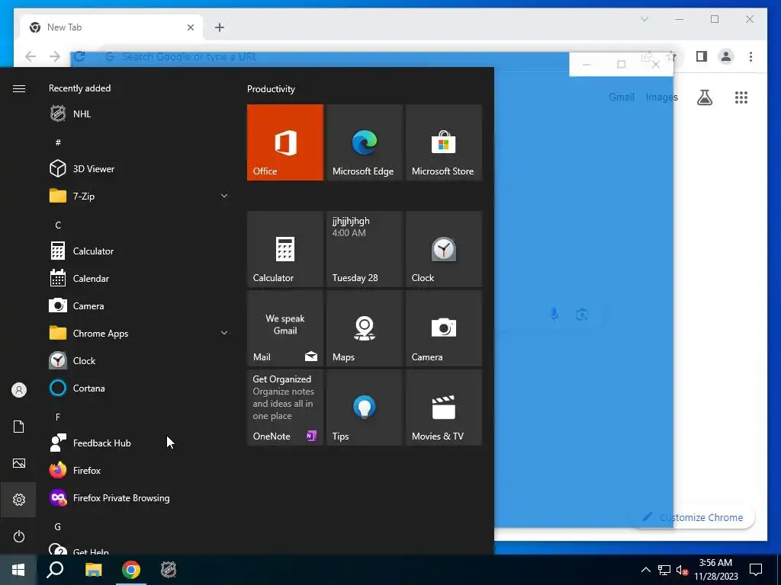Click the Power icon in Start sidebar
The width and height of the screenshot is (781, 585).
19,536
